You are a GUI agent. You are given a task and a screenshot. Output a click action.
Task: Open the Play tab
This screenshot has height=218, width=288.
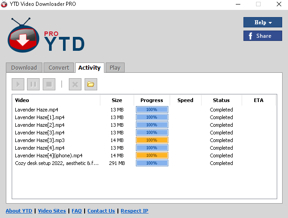(x=115, y=68)
